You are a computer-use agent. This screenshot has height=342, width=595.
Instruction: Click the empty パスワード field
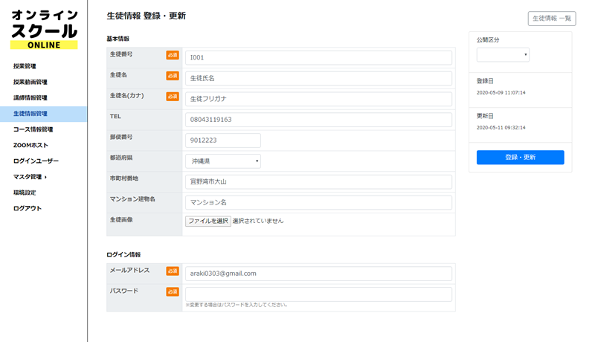pos(318,294)
